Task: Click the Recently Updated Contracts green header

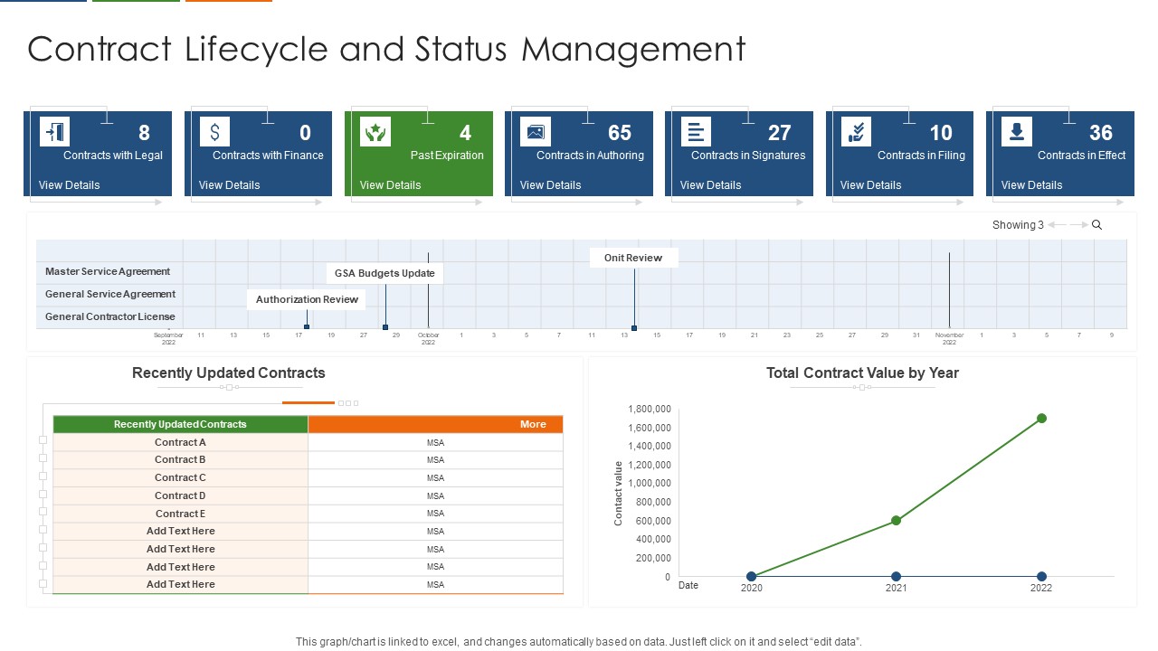Action: (181, 424)
